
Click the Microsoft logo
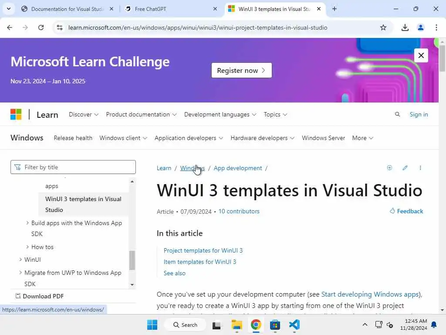pyautogui.click(x=16, y=115)
